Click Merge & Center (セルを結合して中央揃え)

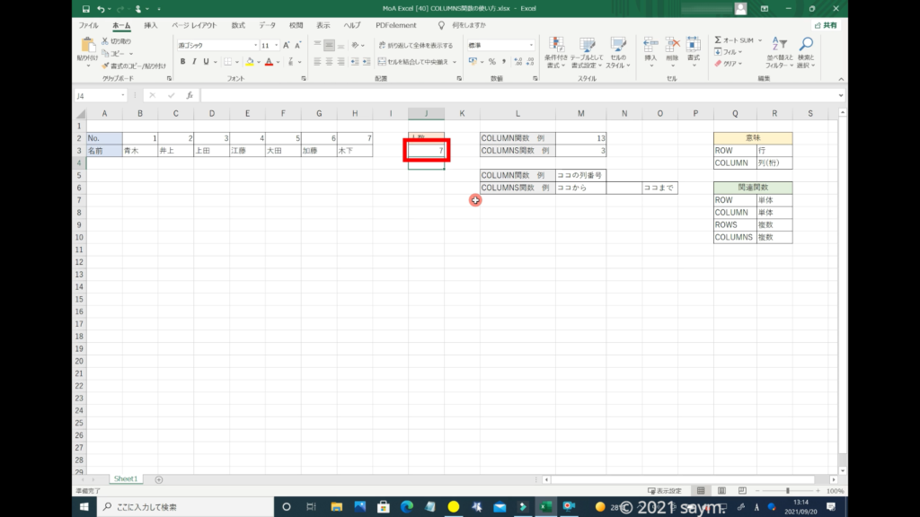tap(416, 62)
